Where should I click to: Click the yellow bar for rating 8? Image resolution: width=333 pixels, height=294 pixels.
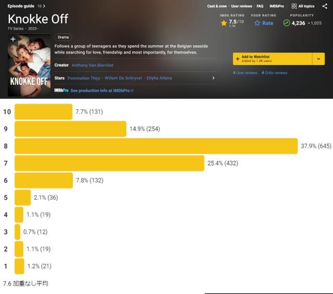156,146
